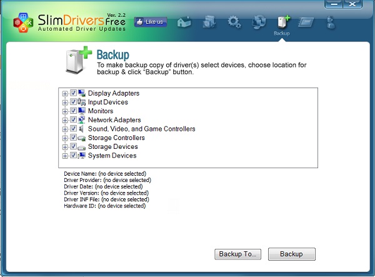Select the Input Devices label

108,102
